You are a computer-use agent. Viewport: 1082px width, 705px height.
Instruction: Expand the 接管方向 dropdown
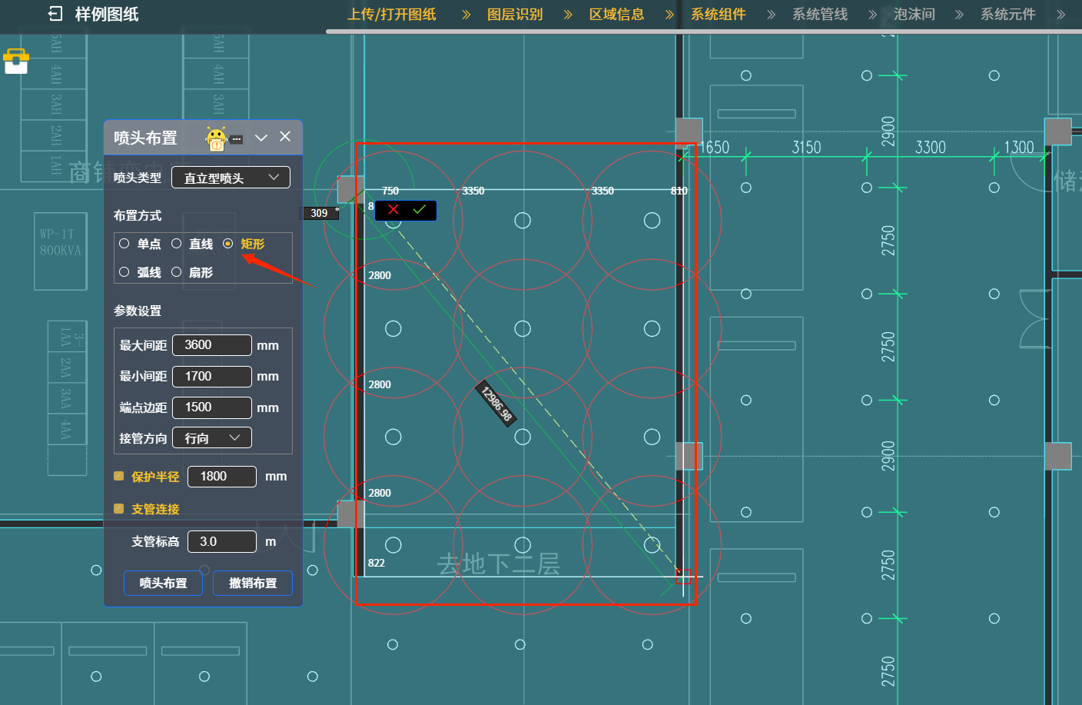click(212, 438)
